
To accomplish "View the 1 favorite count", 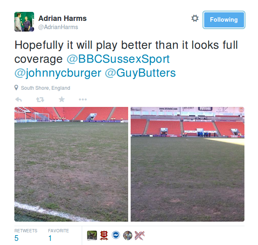I will pyautogui.click(x=58, y=235).
